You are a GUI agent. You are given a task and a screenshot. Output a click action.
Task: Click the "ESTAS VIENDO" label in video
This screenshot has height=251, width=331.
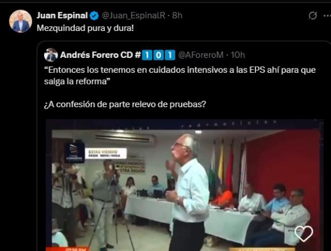click(106, 153)
